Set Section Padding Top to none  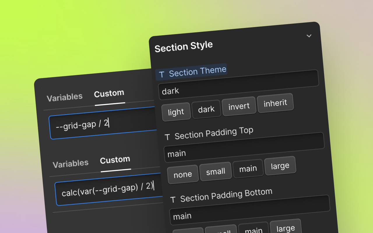[x=183, y=174]
